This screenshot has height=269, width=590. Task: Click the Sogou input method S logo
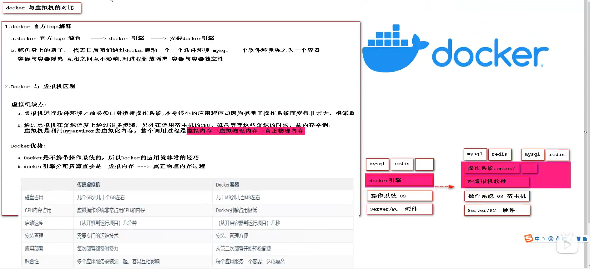point(528,238)
